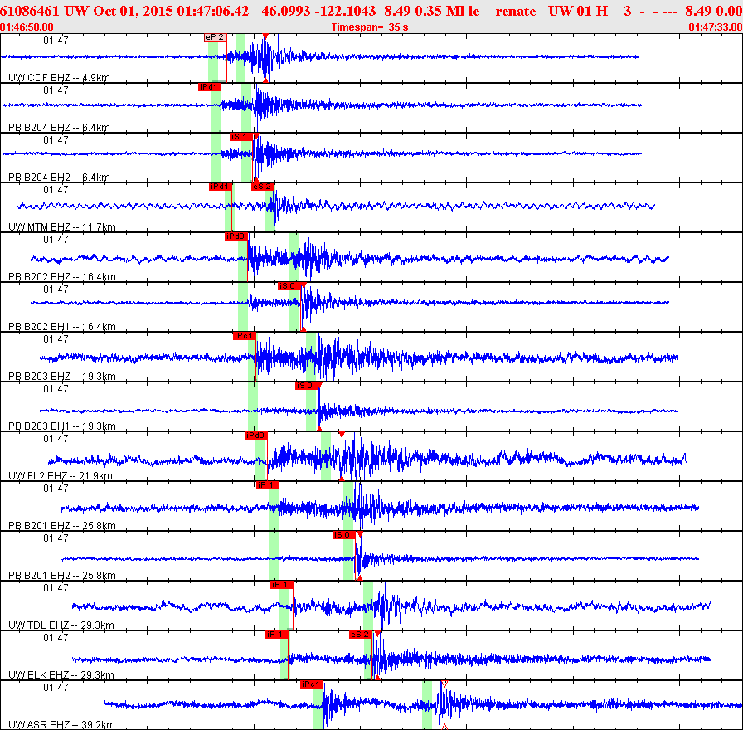The image size is (743, 730).
Task: Select the eP 2 pick flag on CDF trace
Action: tap(215, 37)
